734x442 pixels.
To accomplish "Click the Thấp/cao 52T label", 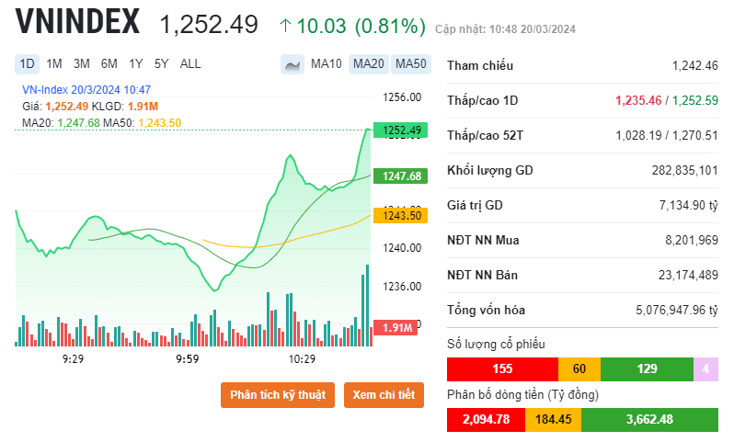I will (x=485, y=136).
